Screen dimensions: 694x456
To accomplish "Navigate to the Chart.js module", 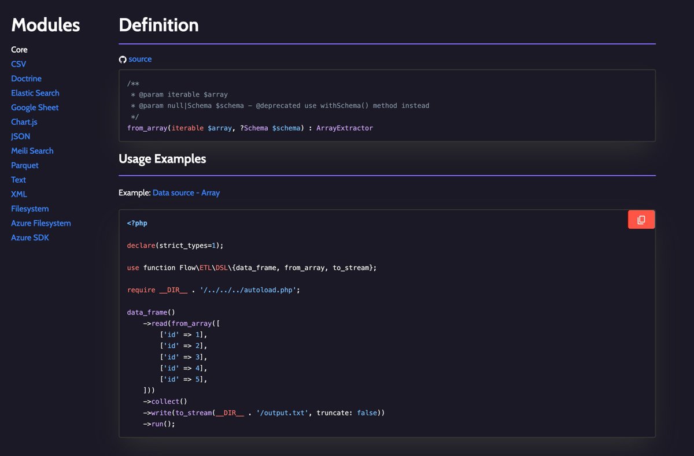I will tap(24, 122).
